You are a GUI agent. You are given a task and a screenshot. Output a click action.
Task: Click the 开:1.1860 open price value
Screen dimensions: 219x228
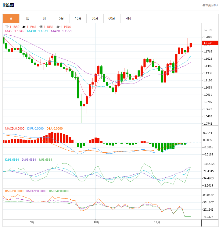pos(12,27)
